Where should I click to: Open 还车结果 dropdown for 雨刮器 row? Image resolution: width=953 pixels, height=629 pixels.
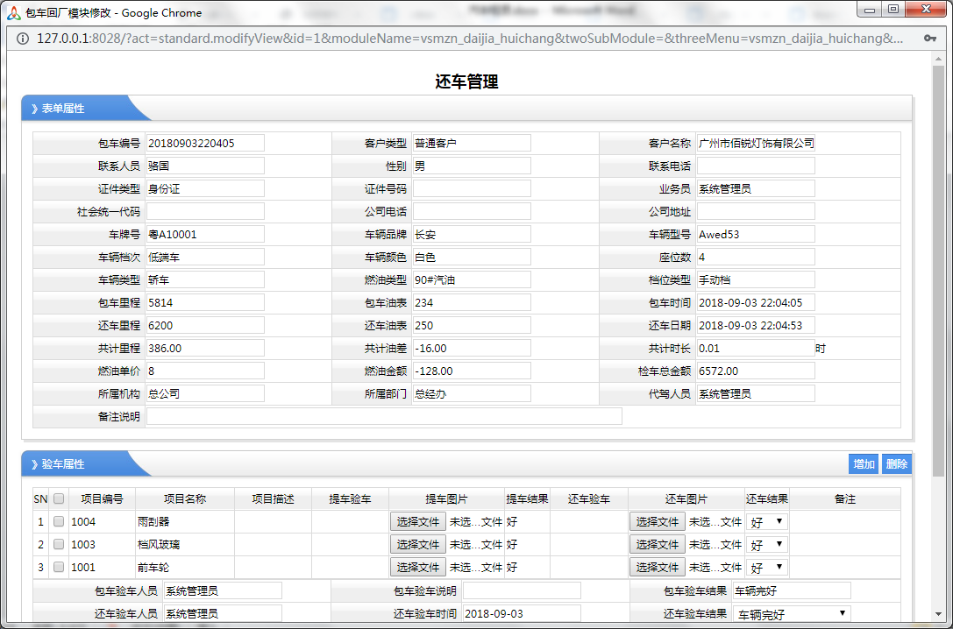click(x=766, y=521)
